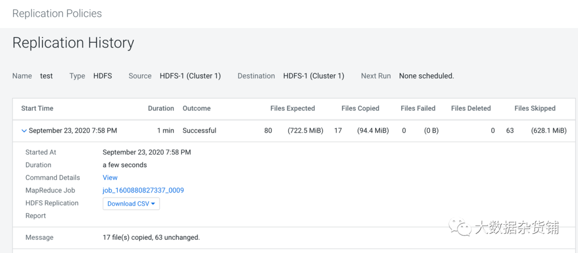Click the Next Run 'None scheduled.' value
This screenshot has height=253, width=578.
click(427, 76)
